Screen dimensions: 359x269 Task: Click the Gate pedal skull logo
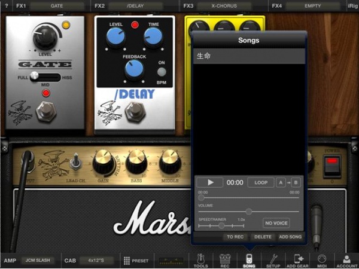(x=20, y=112)
